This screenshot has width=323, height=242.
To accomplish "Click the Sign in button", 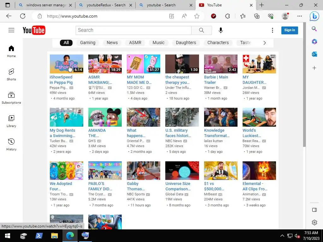I will tap(290, 30).
